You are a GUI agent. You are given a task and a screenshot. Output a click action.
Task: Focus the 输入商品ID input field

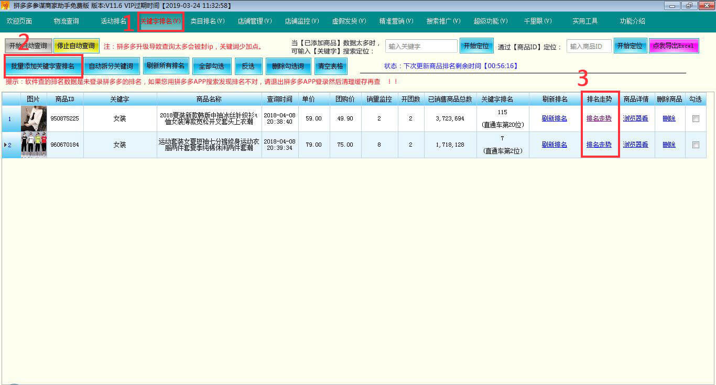coord(589,46)
